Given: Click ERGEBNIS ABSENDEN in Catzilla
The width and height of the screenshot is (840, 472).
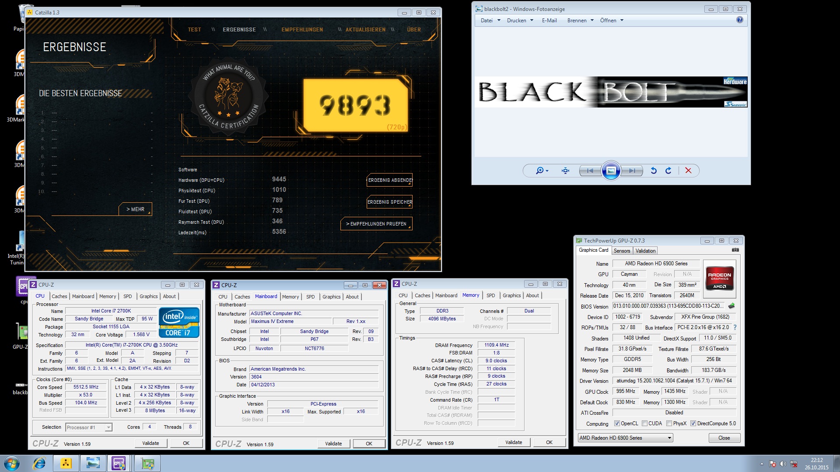Looking at the screenshot, I should coord(389,180).
